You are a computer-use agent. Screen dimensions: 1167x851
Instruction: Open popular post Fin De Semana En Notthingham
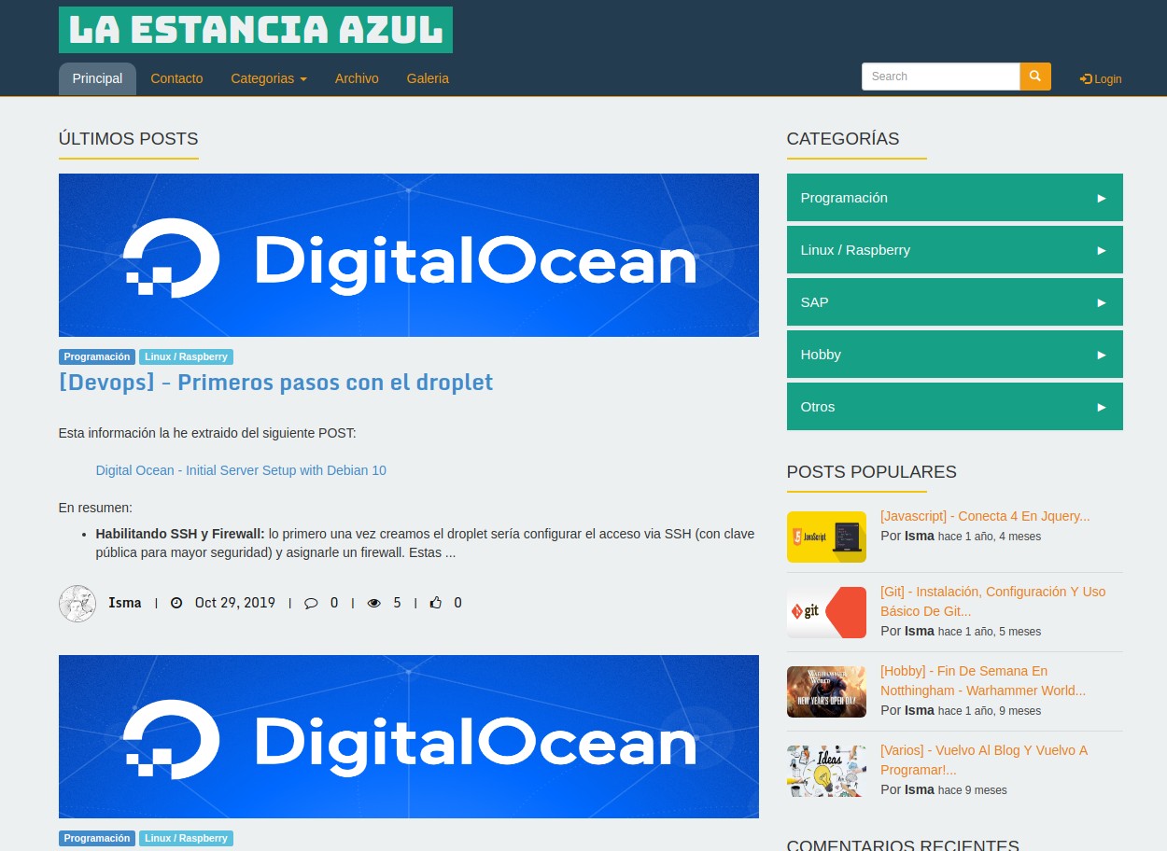(983, 681)
